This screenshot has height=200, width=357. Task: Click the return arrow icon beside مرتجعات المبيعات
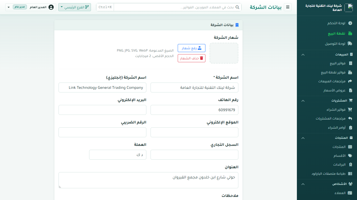coord(350,81)
